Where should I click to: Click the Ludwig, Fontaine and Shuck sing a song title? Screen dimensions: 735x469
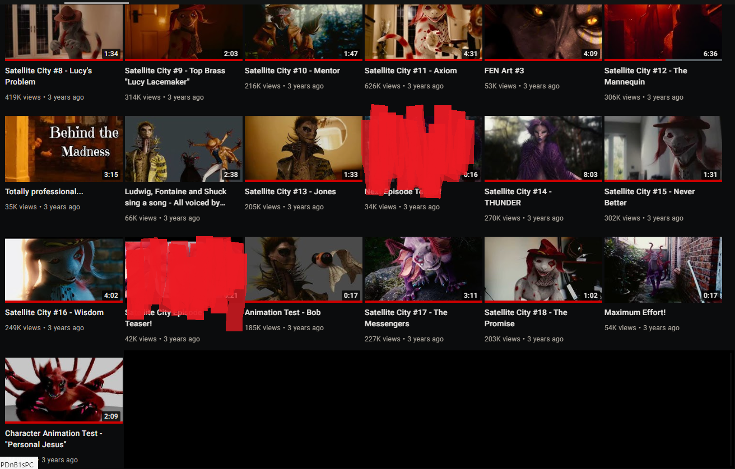[x=176, y=197]
